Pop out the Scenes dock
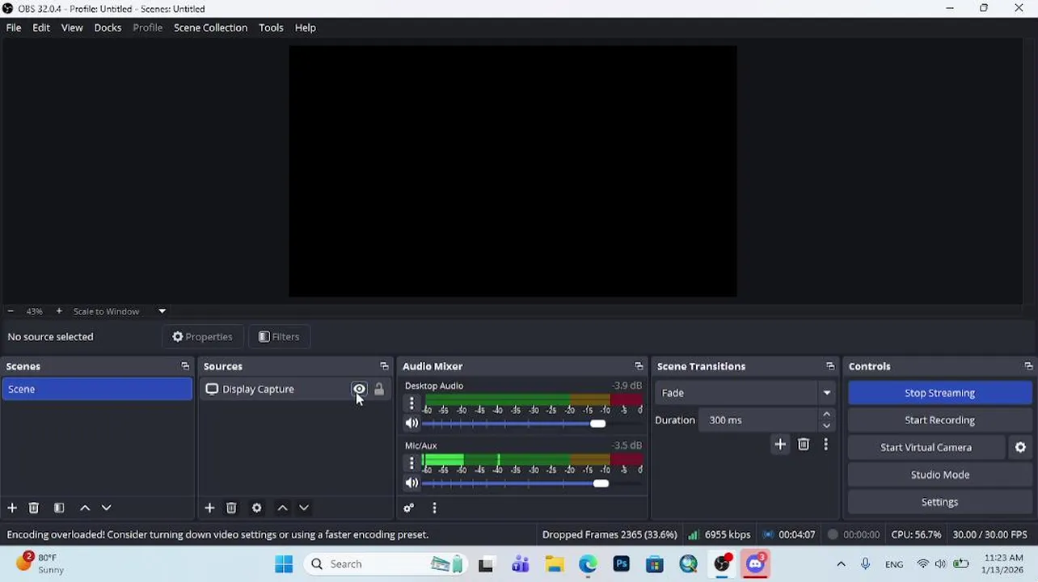Screen dimensions: 1038x582 [x=185, y=366]
